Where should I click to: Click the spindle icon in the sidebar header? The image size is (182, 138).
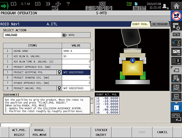click(176, 34)
